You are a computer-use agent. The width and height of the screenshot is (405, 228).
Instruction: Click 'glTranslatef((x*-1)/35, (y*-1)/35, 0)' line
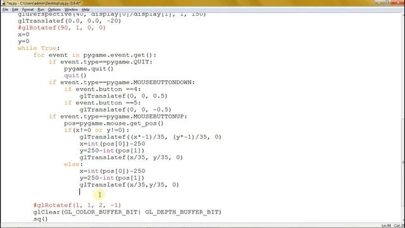click(x=151, y=137)
